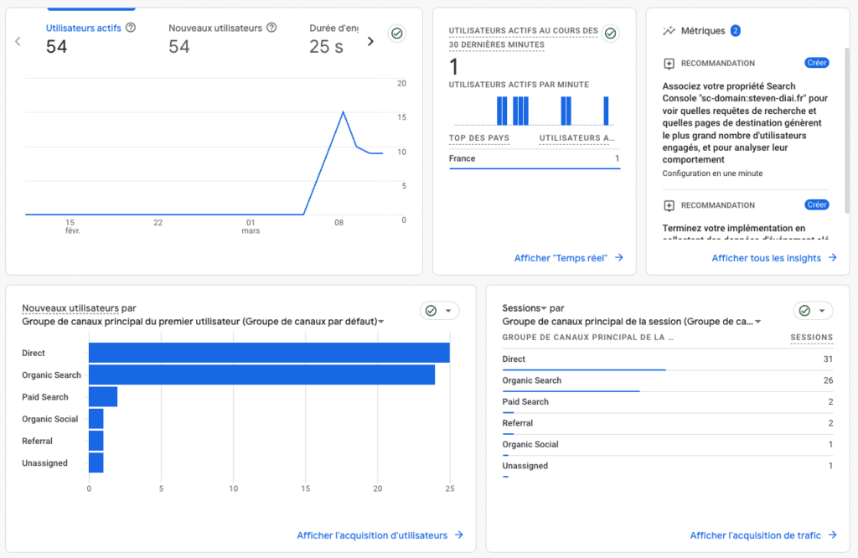Click help icon next to Nouveaux utilisateurs

[271, 28]
